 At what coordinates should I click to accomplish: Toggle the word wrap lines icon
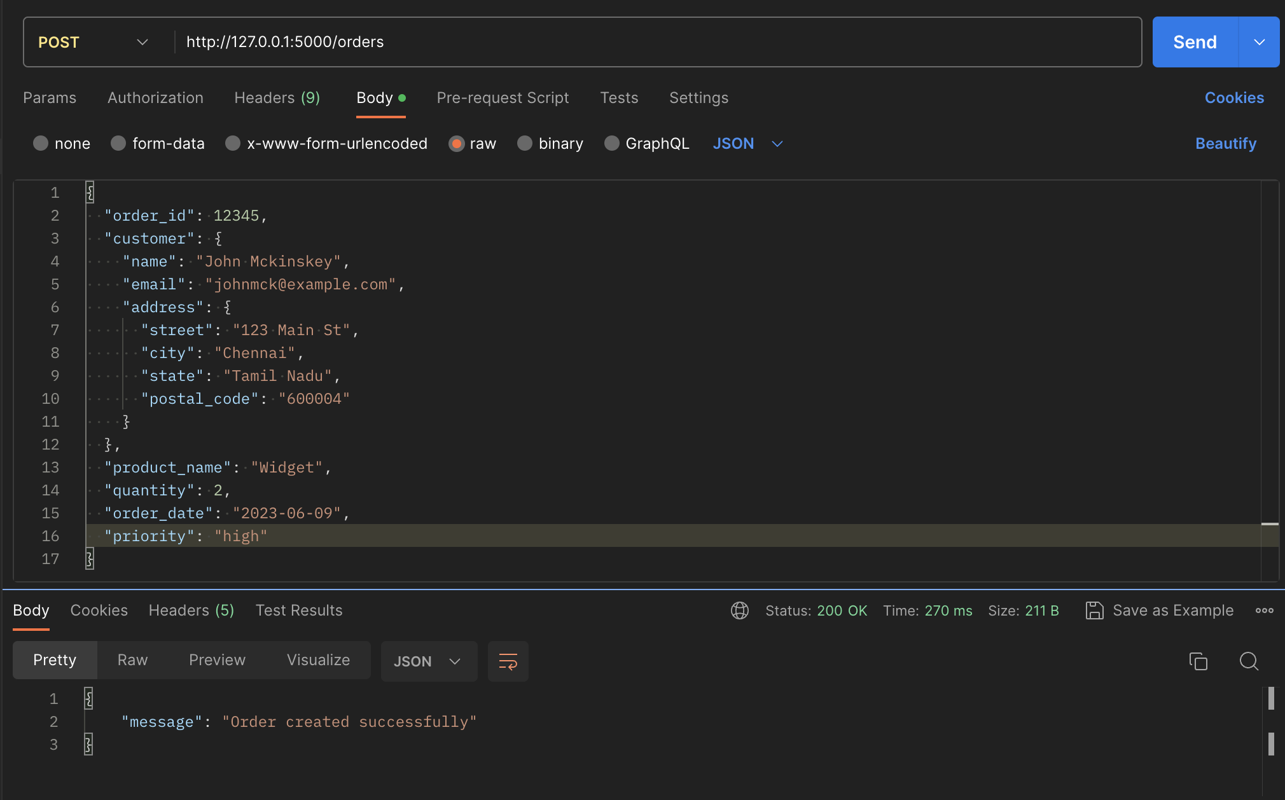(508, 661)
